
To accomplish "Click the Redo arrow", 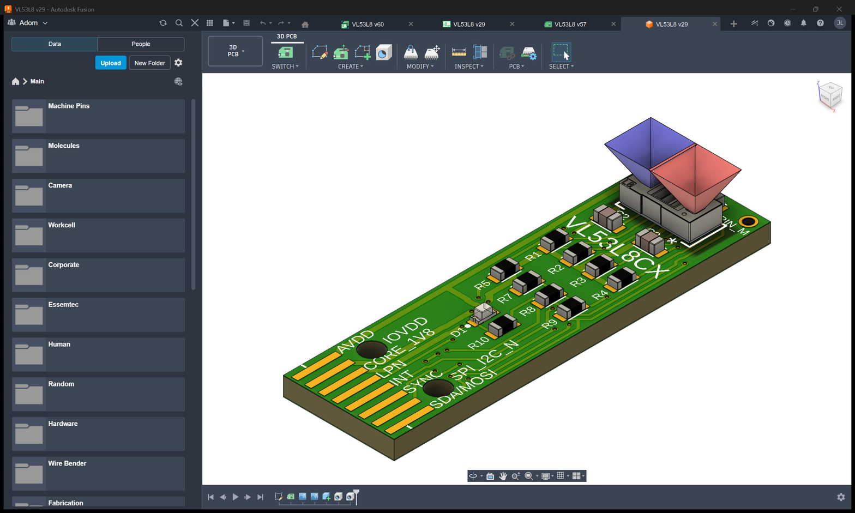I will 281,23.
